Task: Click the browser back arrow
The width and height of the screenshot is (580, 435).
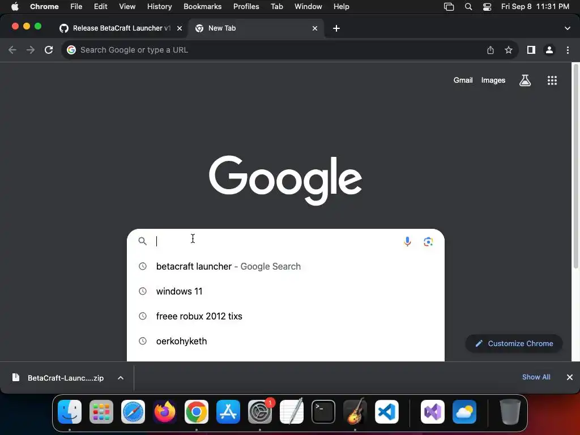Action: 12,50
